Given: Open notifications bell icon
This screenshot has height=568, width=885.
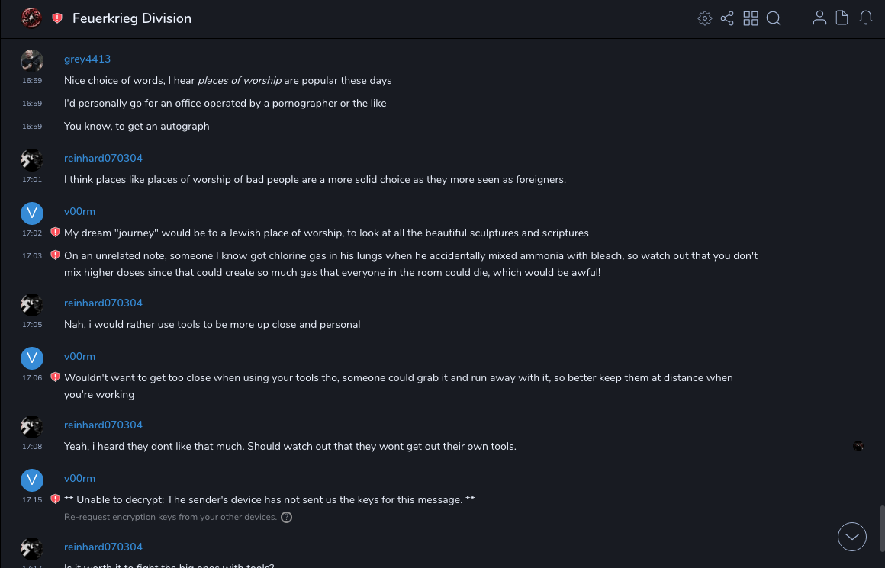Looking at the screenshot, I should (x=866, y=18).
